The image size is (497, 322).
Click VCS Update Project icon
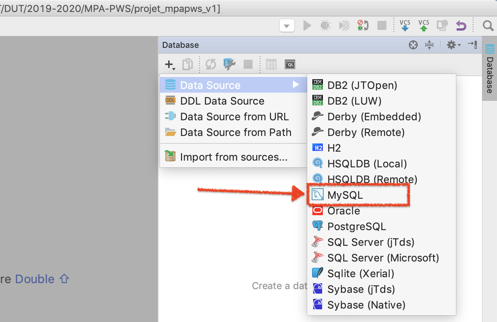pyautogui.click(x=405, y=25)
